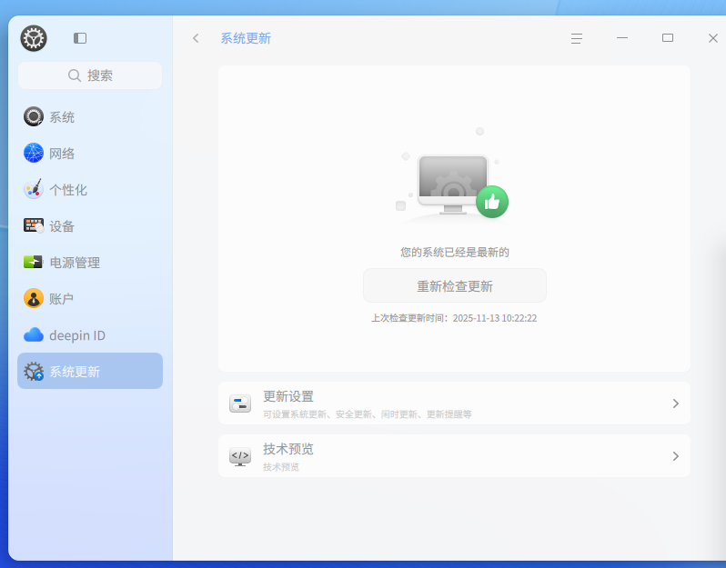Click the control center gear logo
The image size is (726, 568).
34,38
